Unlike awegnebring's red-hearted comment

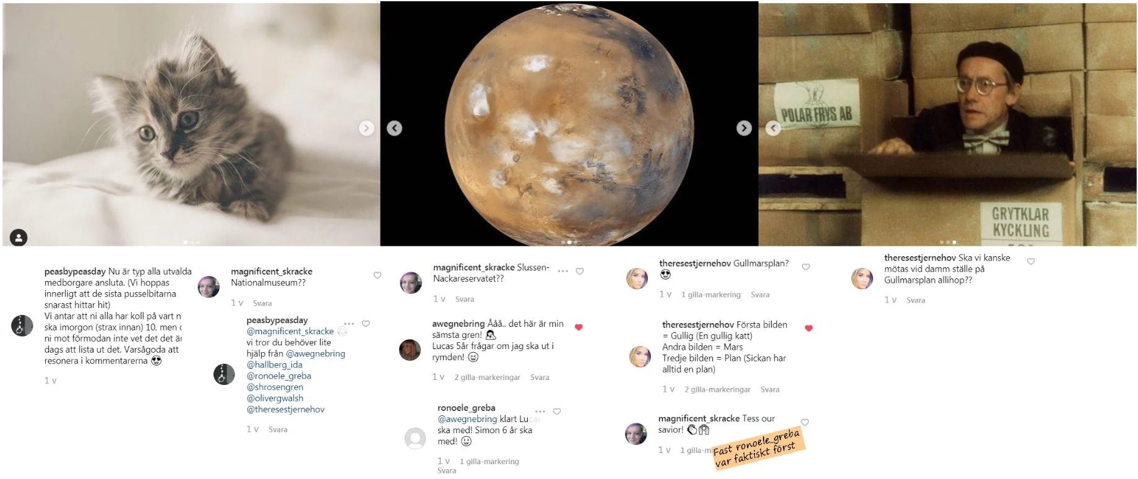pyautogui.click(x=579, y=327)
